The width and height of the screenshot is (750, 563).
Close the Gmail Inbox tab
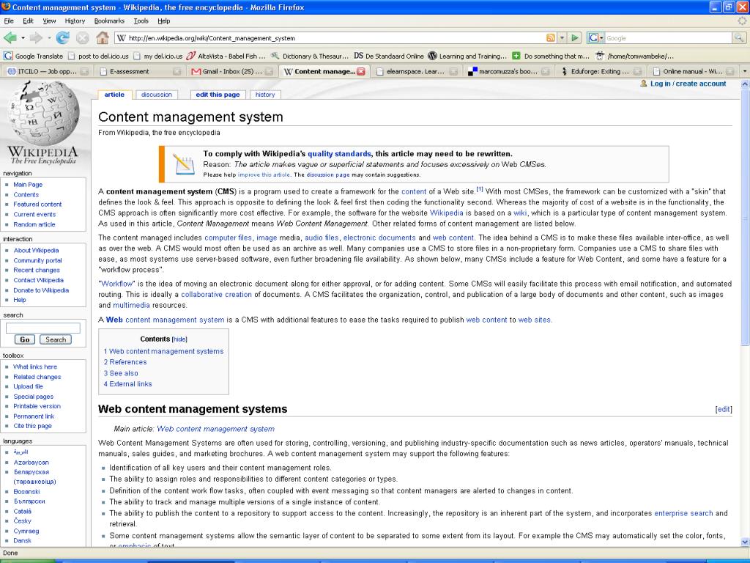270,71
